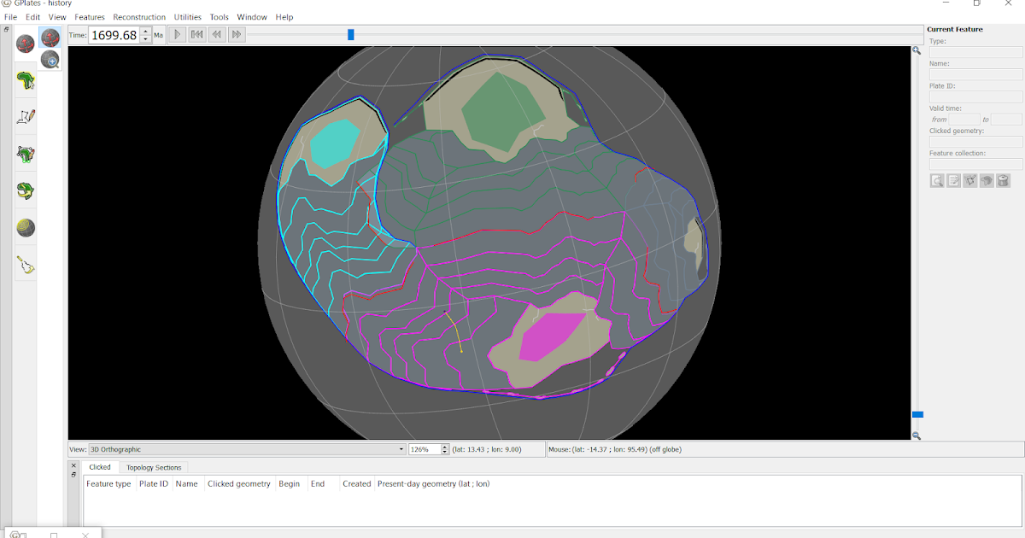Switch to the Topology Sections tab

pos(155,467)
